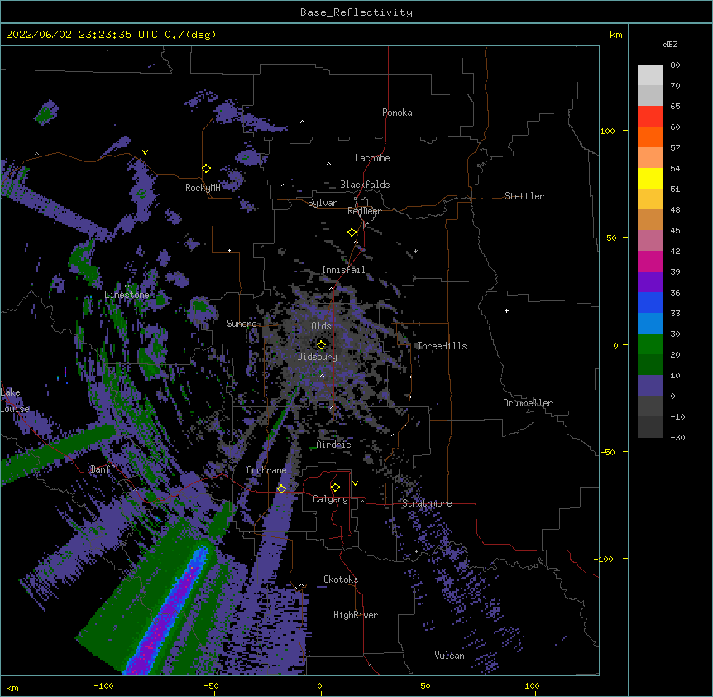
Task: Click the magenta 42 dBZ legend swatch
Action: pyautogui.click(x=650, y=261)
